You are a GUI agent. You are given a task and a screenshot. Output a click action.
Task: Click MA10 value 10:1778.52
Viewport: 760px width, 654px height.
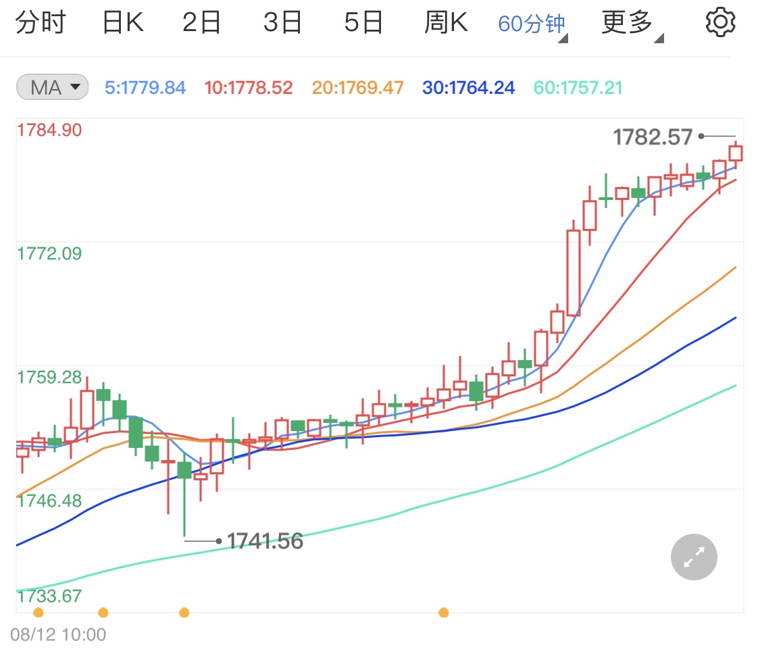(249, 88)
